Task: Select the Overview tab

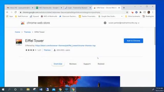Action: (x=58, y=64)
